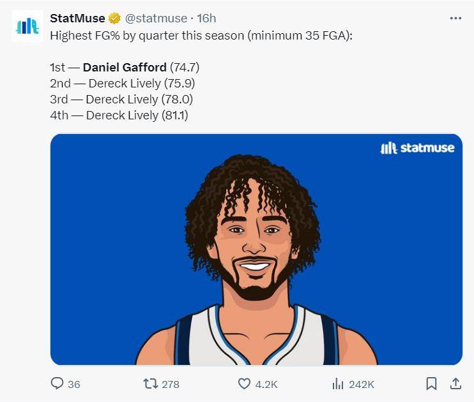
Task: Click the statmuse watermark logo in image
Action: 417,148
